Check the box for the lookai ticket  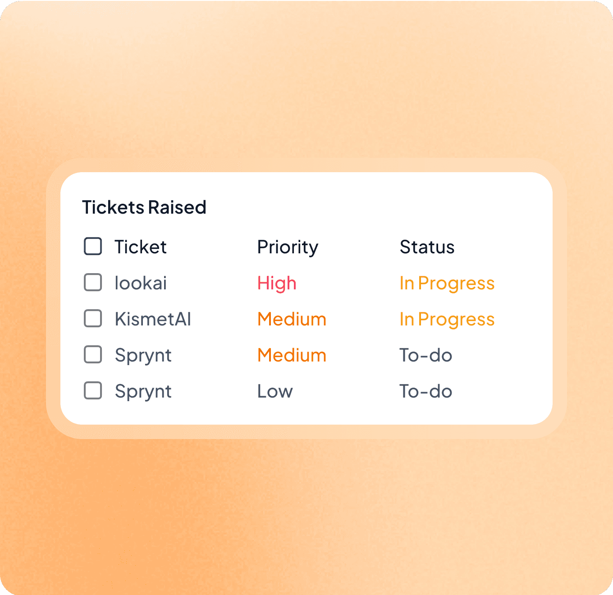click(93, 283)
